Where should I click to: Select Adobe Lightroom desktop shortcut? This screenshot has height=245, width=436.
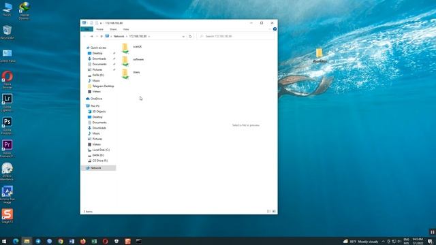point(7,103)
